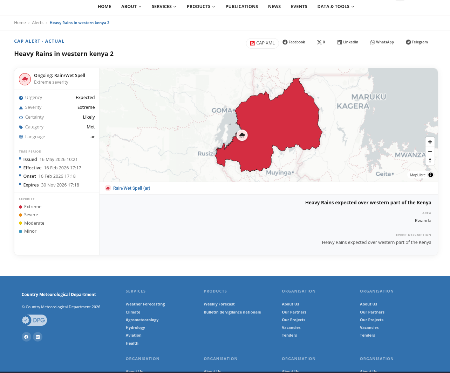This screenshot has height=373, width=450.
Task: Open the News menu item
Action: 274,7
